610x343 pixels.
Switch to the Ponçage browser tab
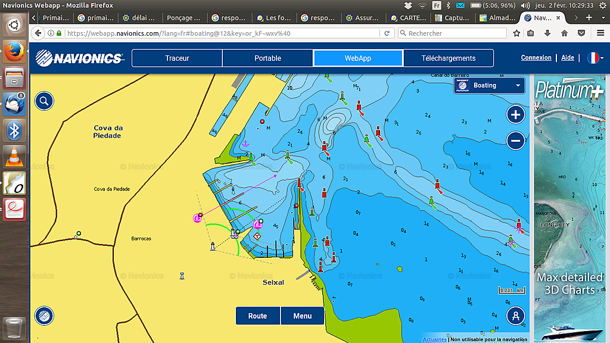(183, 17)
